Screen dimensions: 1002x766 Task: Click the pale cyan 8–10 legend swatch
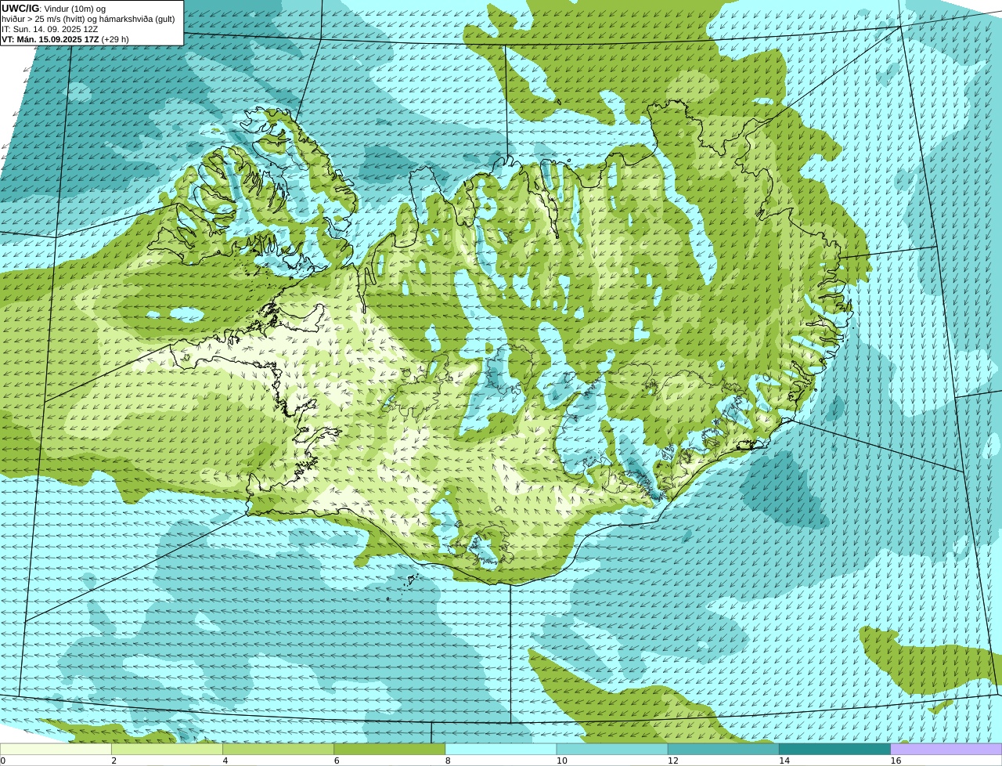[501, 749]
